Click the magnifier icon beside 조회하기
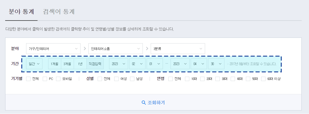The image size is (309, 114). point(144,102)
